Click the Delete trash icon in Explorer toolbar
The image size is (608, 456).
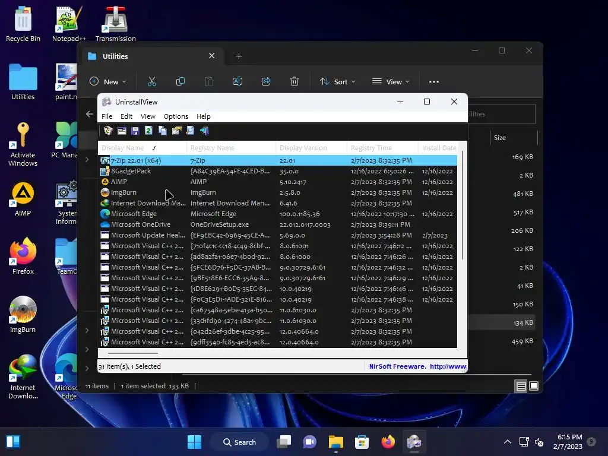tap(294, 81)
